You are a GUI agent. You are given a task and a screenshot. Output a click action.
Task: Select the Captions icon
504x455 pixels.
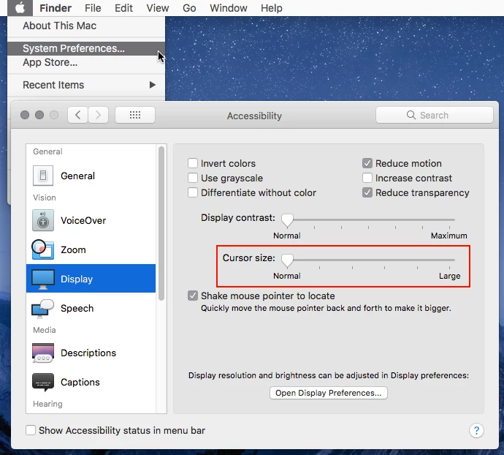point(43,383)
